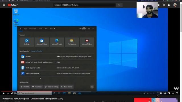Toggle subtitles in the player
The height and width of the screenshot is (102, 182).
point(161,93)
